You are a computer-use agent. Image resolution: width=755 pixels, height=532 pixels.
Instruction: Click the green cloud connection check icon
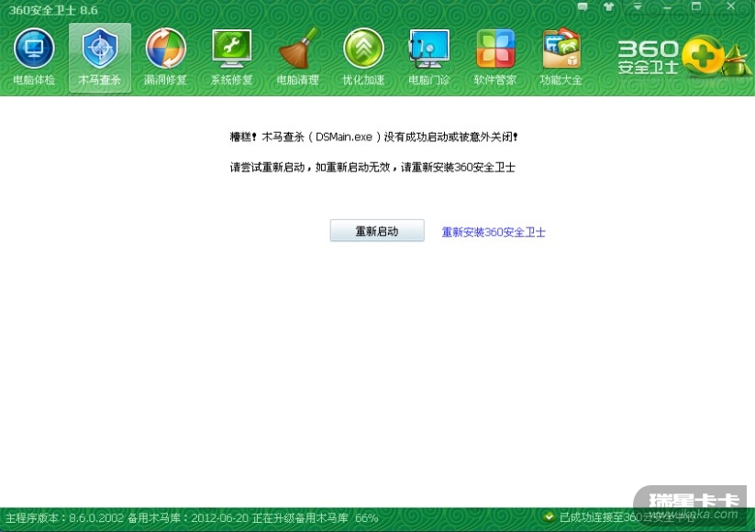click(548, 517)
